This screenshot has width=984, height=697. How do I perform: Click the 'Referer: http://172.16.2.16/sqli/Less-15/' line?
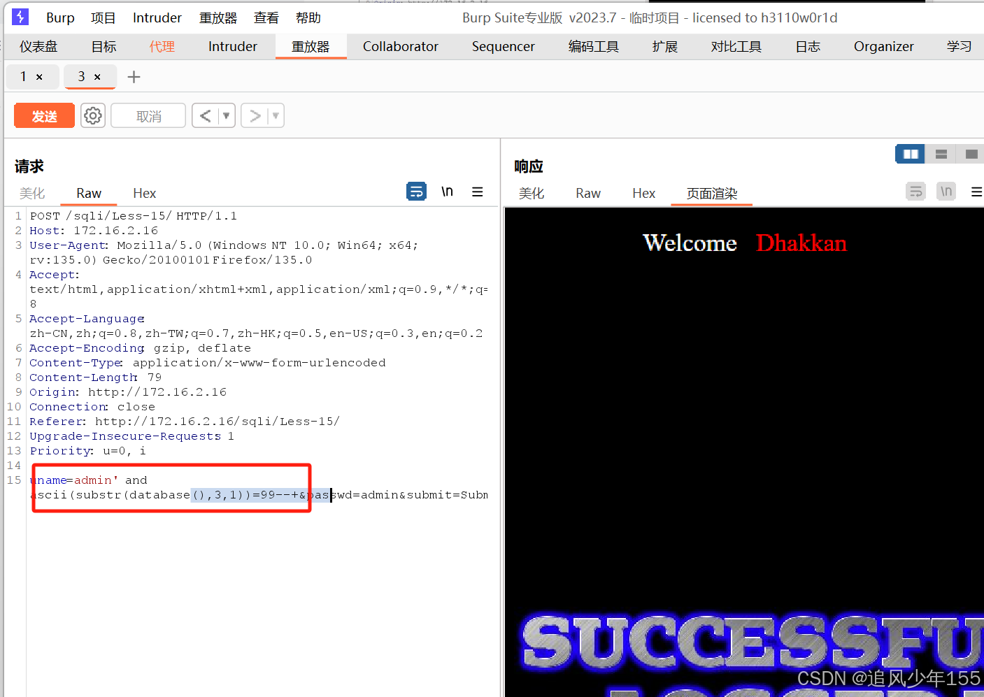185,422
